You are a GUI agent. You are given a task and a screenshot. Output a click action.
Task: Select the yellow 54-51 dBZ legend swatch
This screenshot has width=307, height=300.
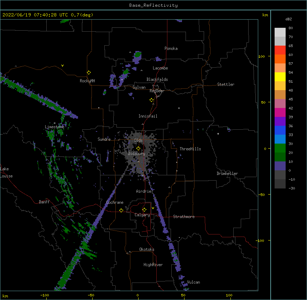click(280, 77)
